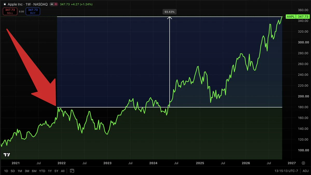Open the go-to-date calendar icon
The width and height of the screenshot is (311, 175).
point(72,171)
